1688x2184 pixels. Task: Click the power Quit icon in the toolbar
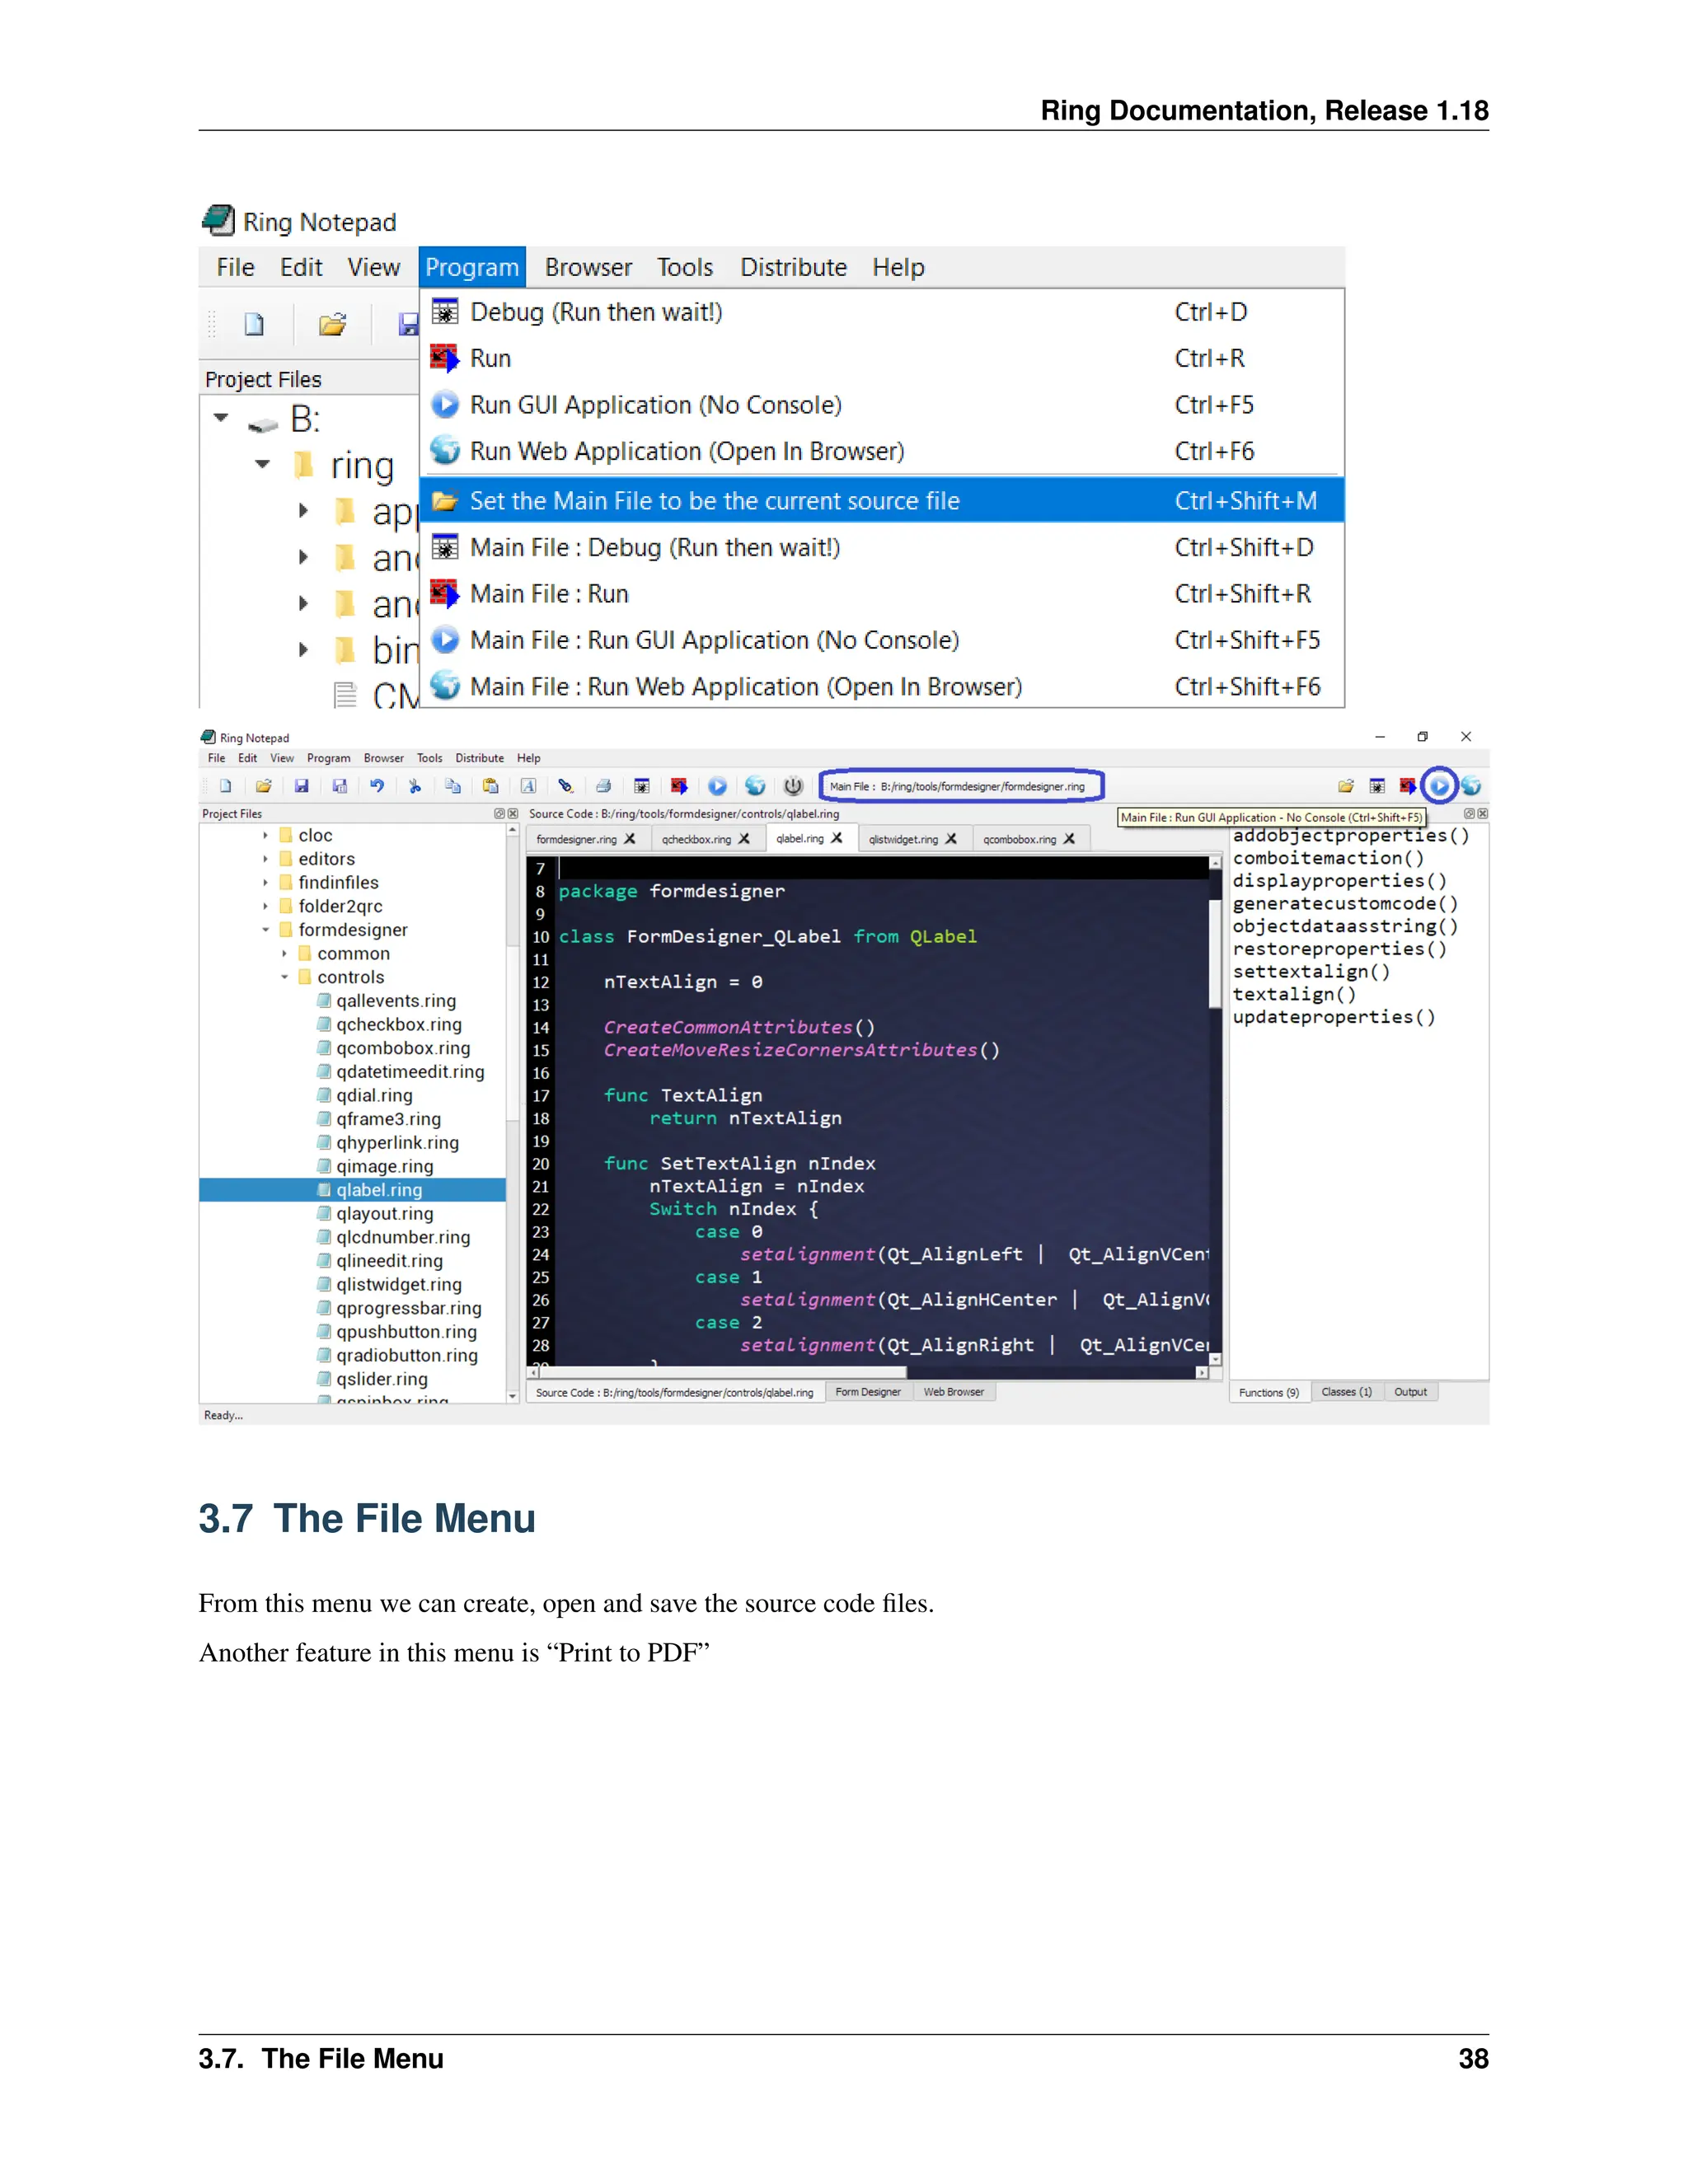tap(793, 786)
